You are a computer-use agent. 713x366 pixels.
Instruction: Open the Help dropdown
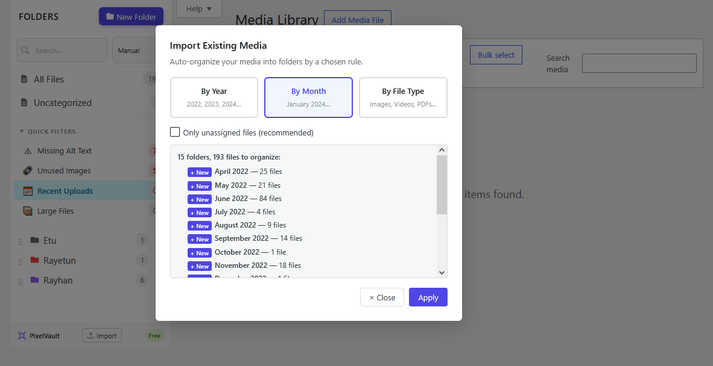(198, 8)
